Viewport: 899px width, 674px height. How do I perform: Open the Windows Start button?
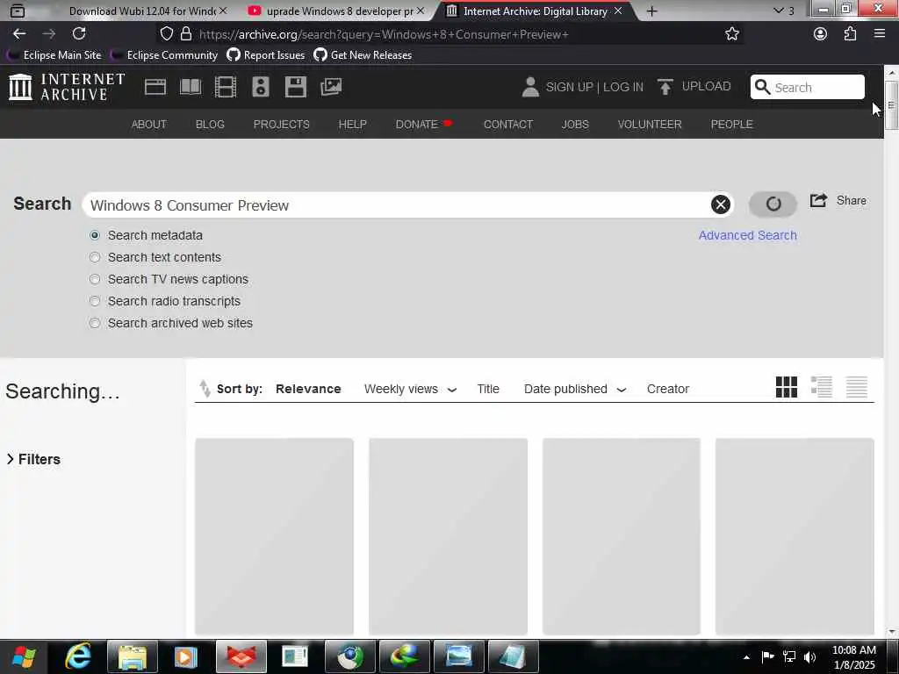click(x=24, y=656)
